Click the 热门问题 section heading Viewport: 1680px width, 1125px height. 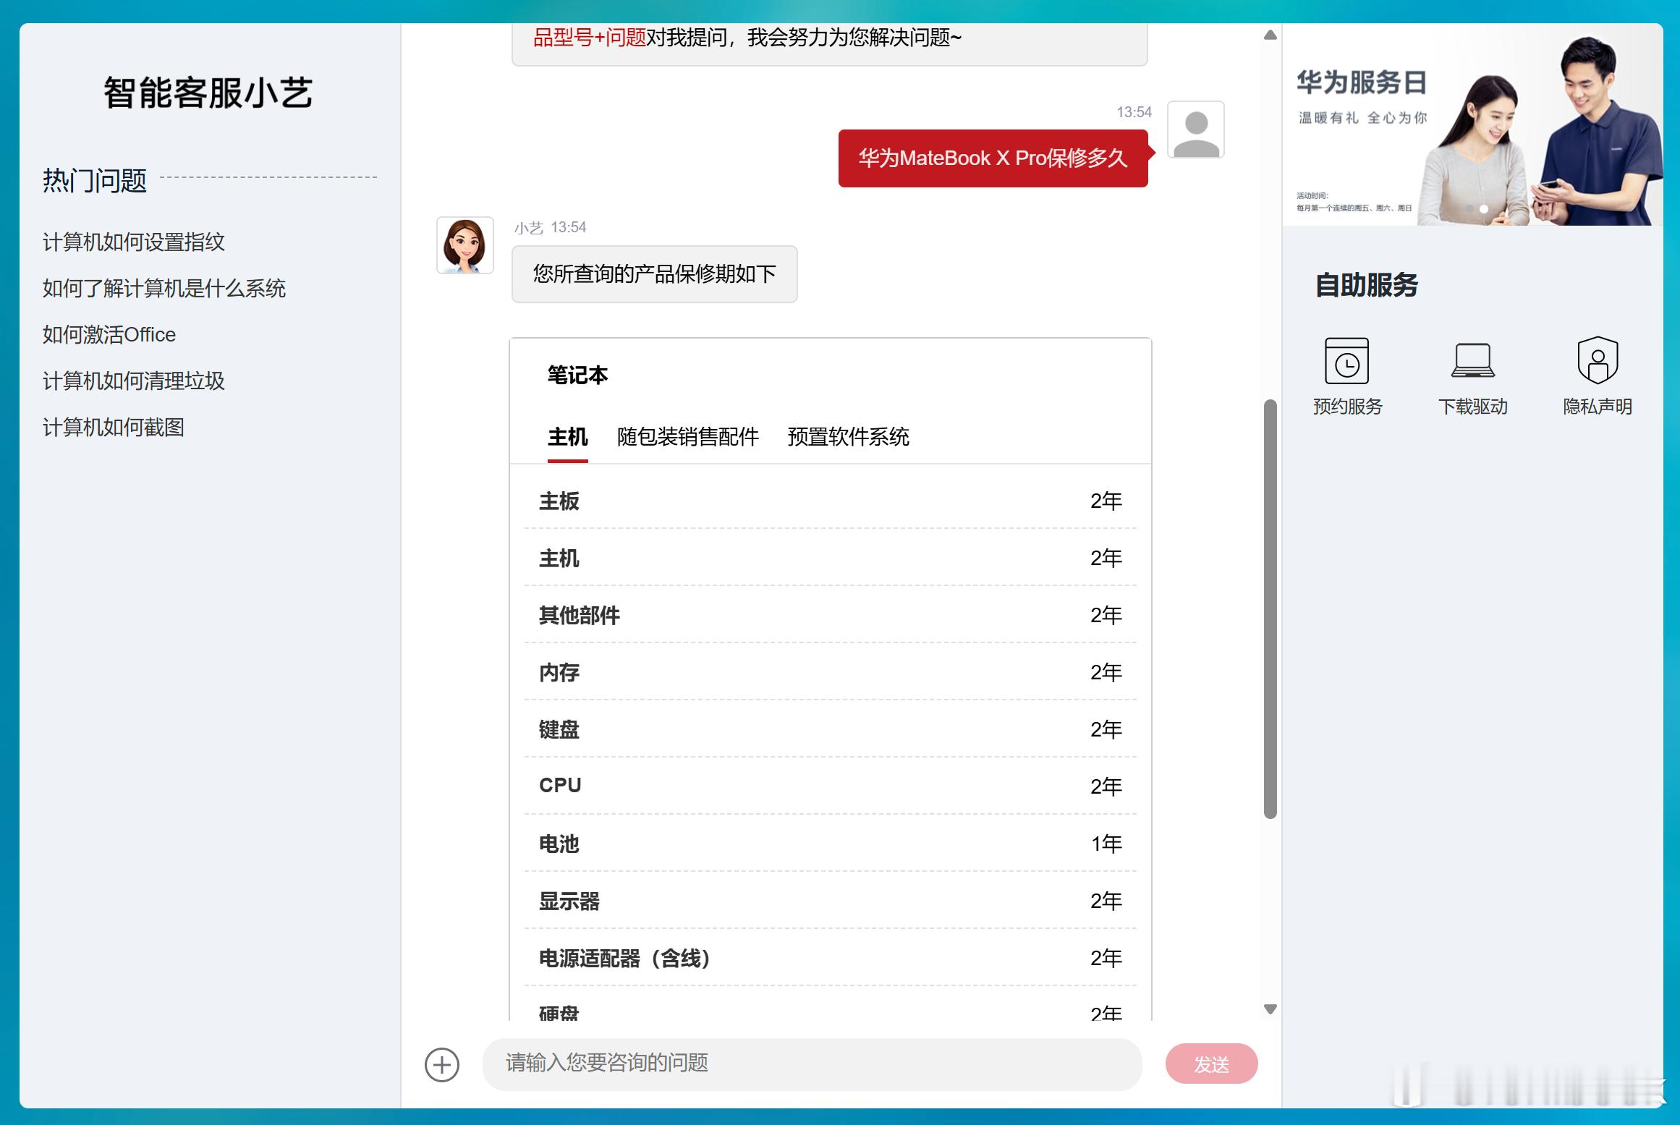[95, 180]
